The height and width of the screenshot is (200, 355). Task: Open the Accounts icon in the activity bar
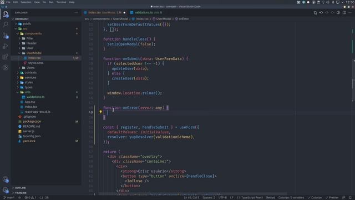click(6, 179)
